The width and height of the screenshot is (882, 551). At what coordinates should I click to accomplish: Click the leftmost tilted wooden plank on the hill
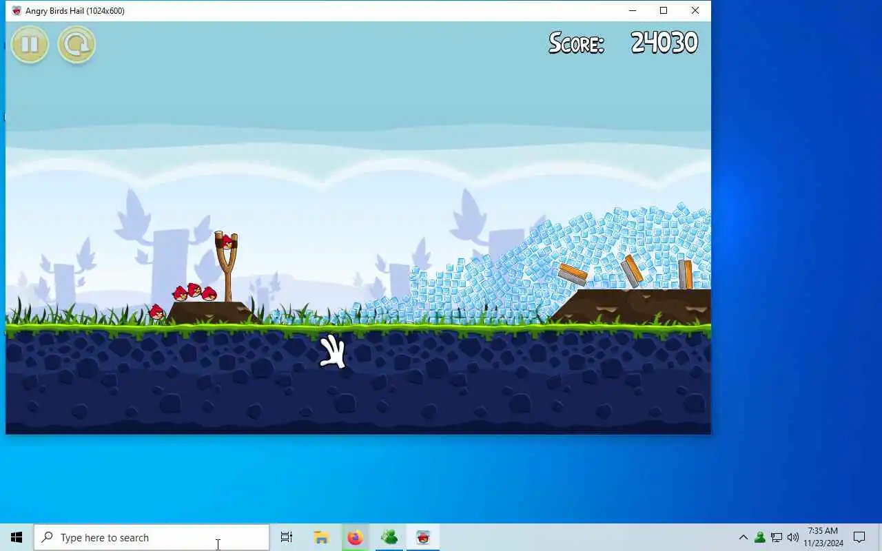click(573, 274)
